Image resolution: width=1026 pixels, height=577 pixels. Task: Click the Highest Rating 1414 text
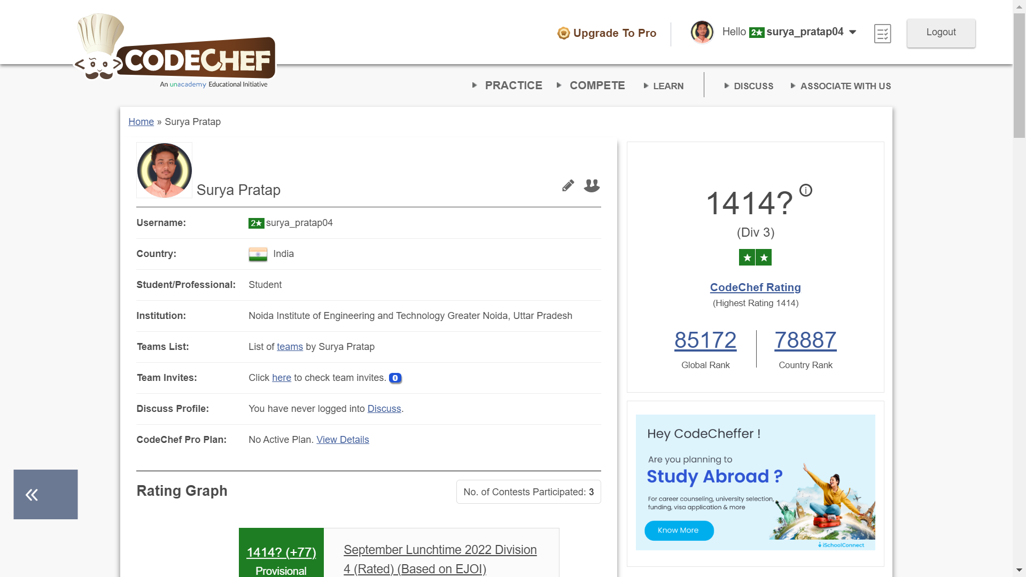tap(756, 303)
